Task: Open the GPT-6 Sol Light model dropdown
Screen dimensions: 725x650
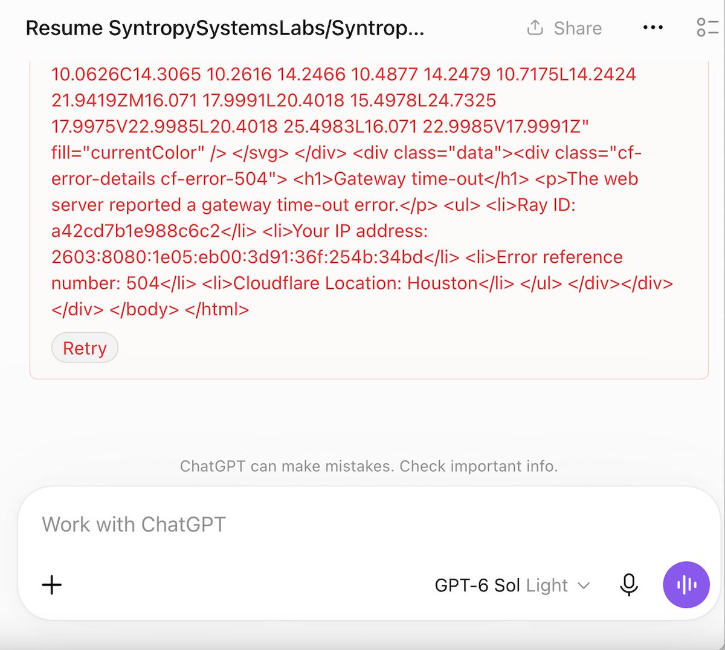Action: (x=512, y=585)
